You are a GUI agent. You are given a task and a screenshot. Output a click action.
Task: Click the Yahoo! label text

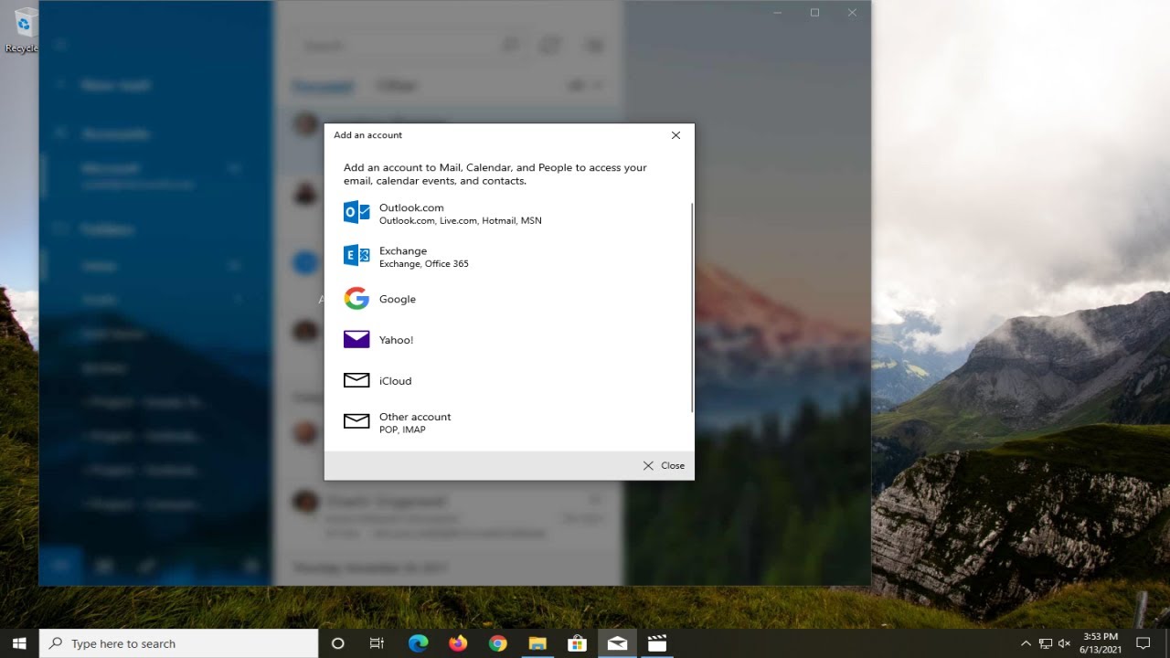396,340
